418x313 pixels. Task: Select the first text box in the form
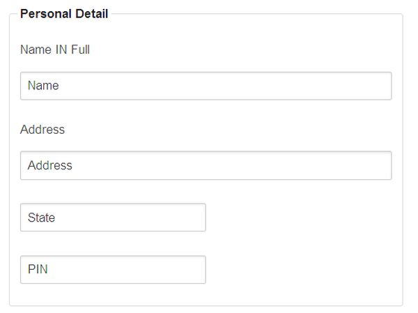(206, 86)
